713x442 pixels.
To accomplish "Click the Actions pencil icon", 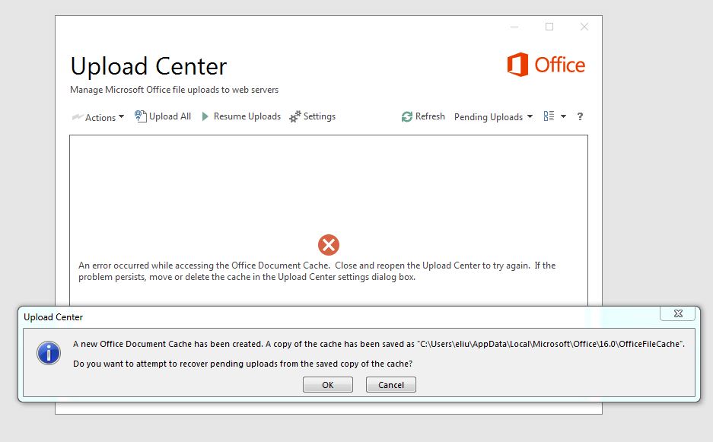I will click(x=79, y=116).
